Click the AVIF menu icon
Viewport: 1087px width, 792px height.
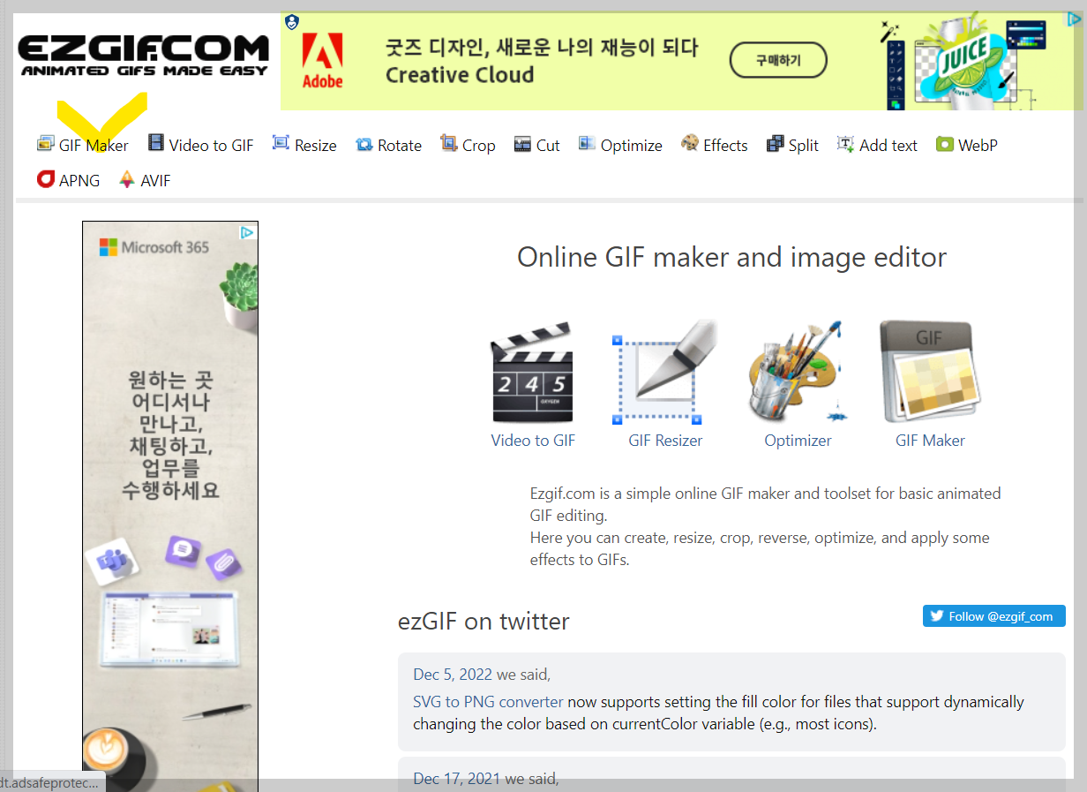coord(127,179)
